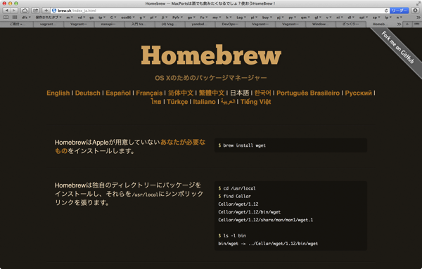Open the tp bookmarks dropdown
The width and height of the screenshot is (422, 269).
click(x=102, y=17)
